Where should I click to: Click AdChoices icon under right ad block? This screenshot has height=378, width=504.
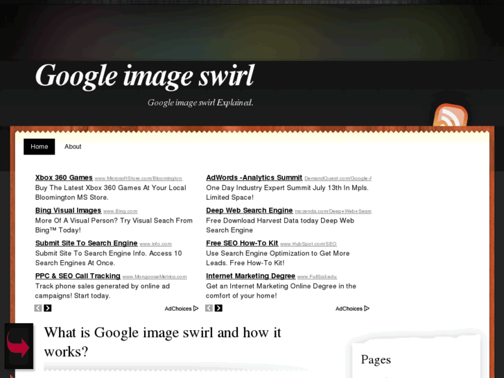point(367,309)
